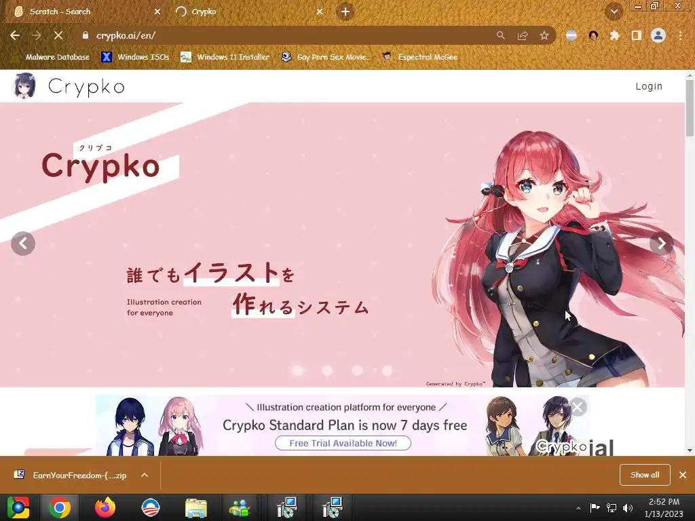Image resolution: width=695 pixels, height=521 pixels.
Task: Open the Extensions puzzle piece menu
Action: point(614,35)
